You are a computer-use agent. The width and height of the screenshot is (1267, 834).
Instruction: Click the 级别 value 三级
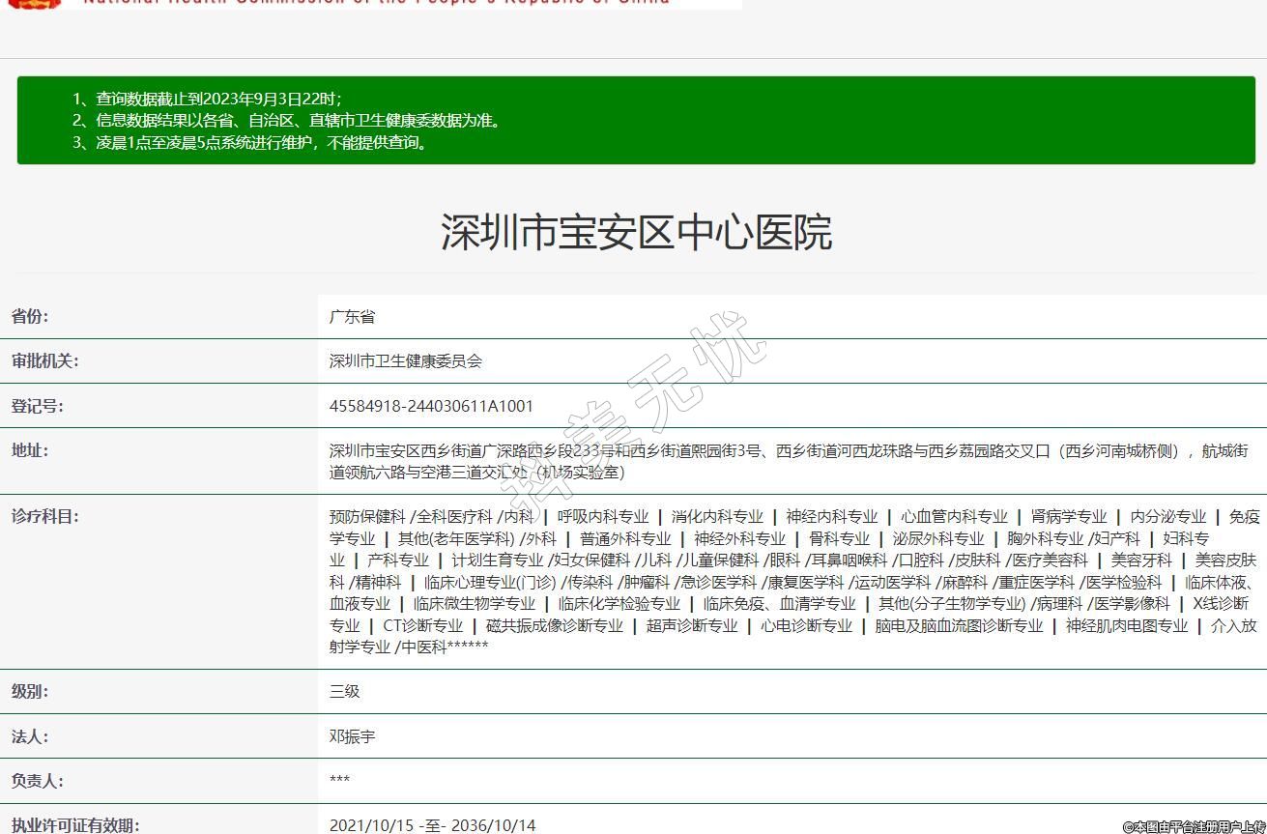tap(344, 692)
